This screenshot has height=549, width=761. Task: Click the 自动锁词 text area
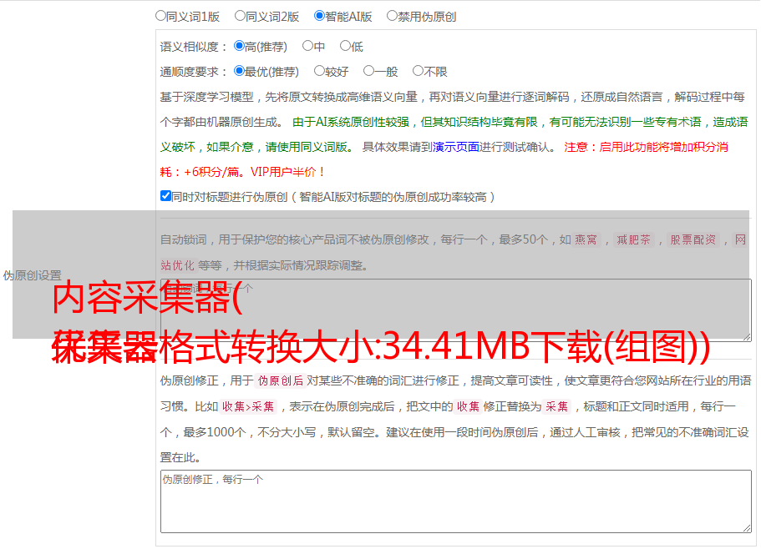click(456, 310)
